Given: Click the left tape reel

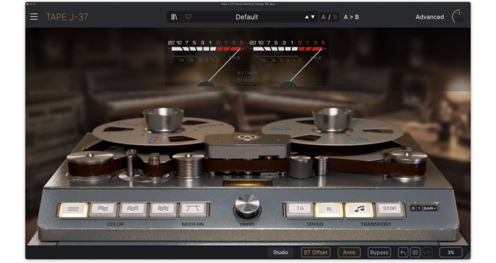Looking at the screenshot, I should coord(163,128).
